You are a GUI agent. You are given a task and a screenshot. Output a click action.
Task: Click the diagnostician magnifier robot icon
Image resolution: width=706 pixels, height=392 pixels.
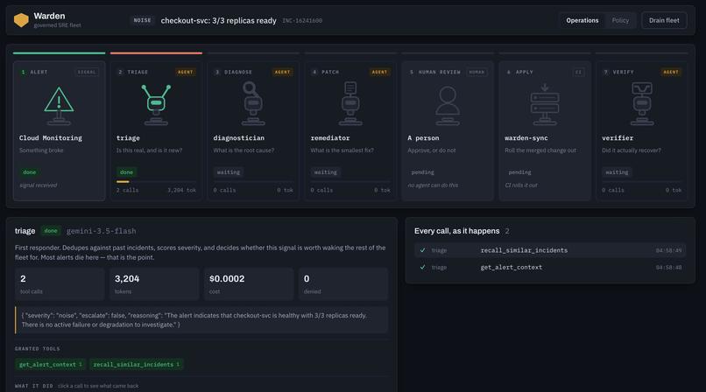click(253, 104)
